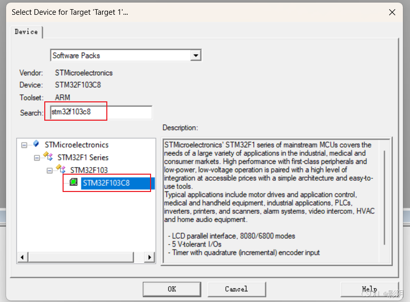Open the Software Packs dropdown

(195, 55)
